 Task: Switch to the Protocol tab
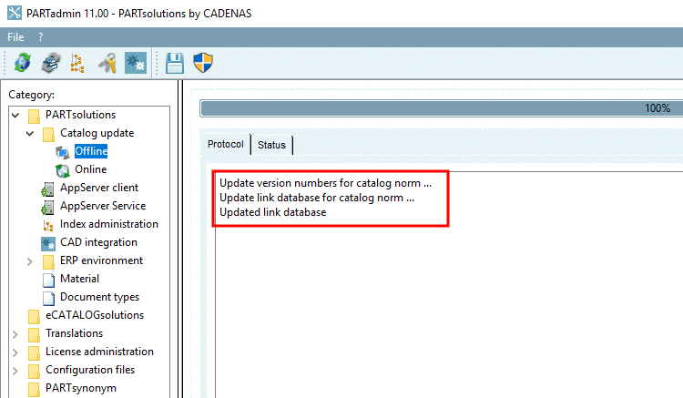point(226,144)
